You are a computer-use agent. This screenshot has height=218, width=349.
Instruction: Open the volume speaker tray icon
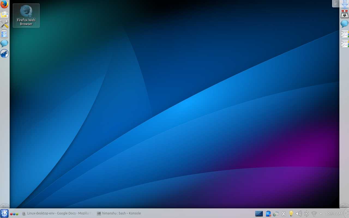tap(299, 214)
